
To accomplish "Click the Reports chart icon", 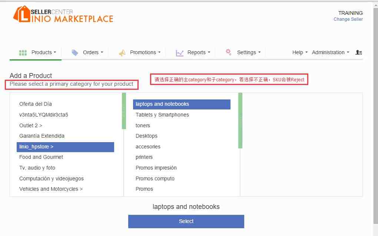I will pos(180,53).
